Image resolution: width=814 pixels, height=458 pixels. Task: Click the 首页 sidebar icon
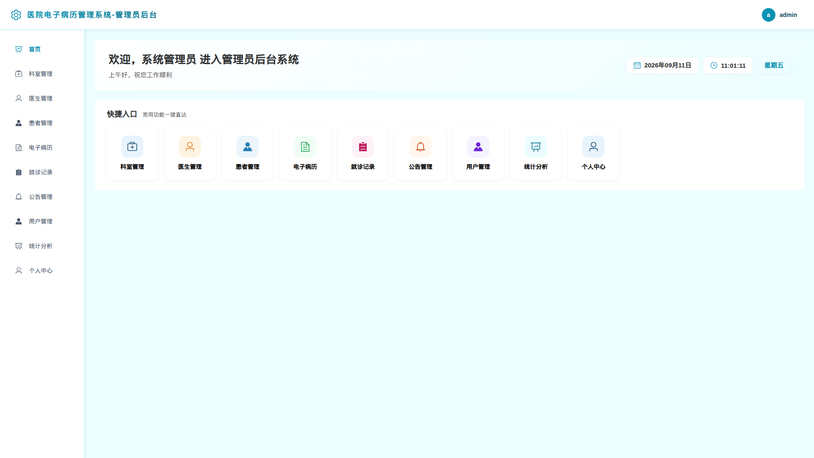[19, 49]
